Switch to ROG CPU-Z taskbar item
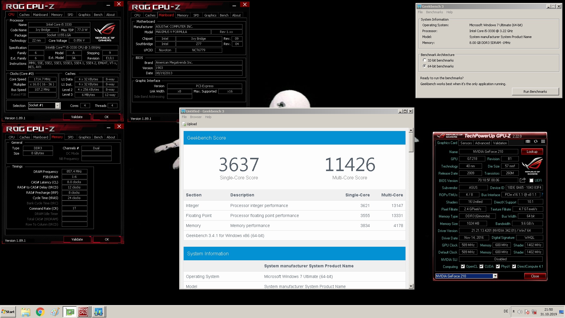The height and width of the screenshot is (318, 565). tap(84, 312)
